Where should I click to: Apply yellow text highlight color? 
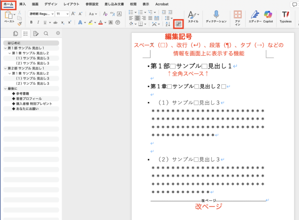(91, 23)
